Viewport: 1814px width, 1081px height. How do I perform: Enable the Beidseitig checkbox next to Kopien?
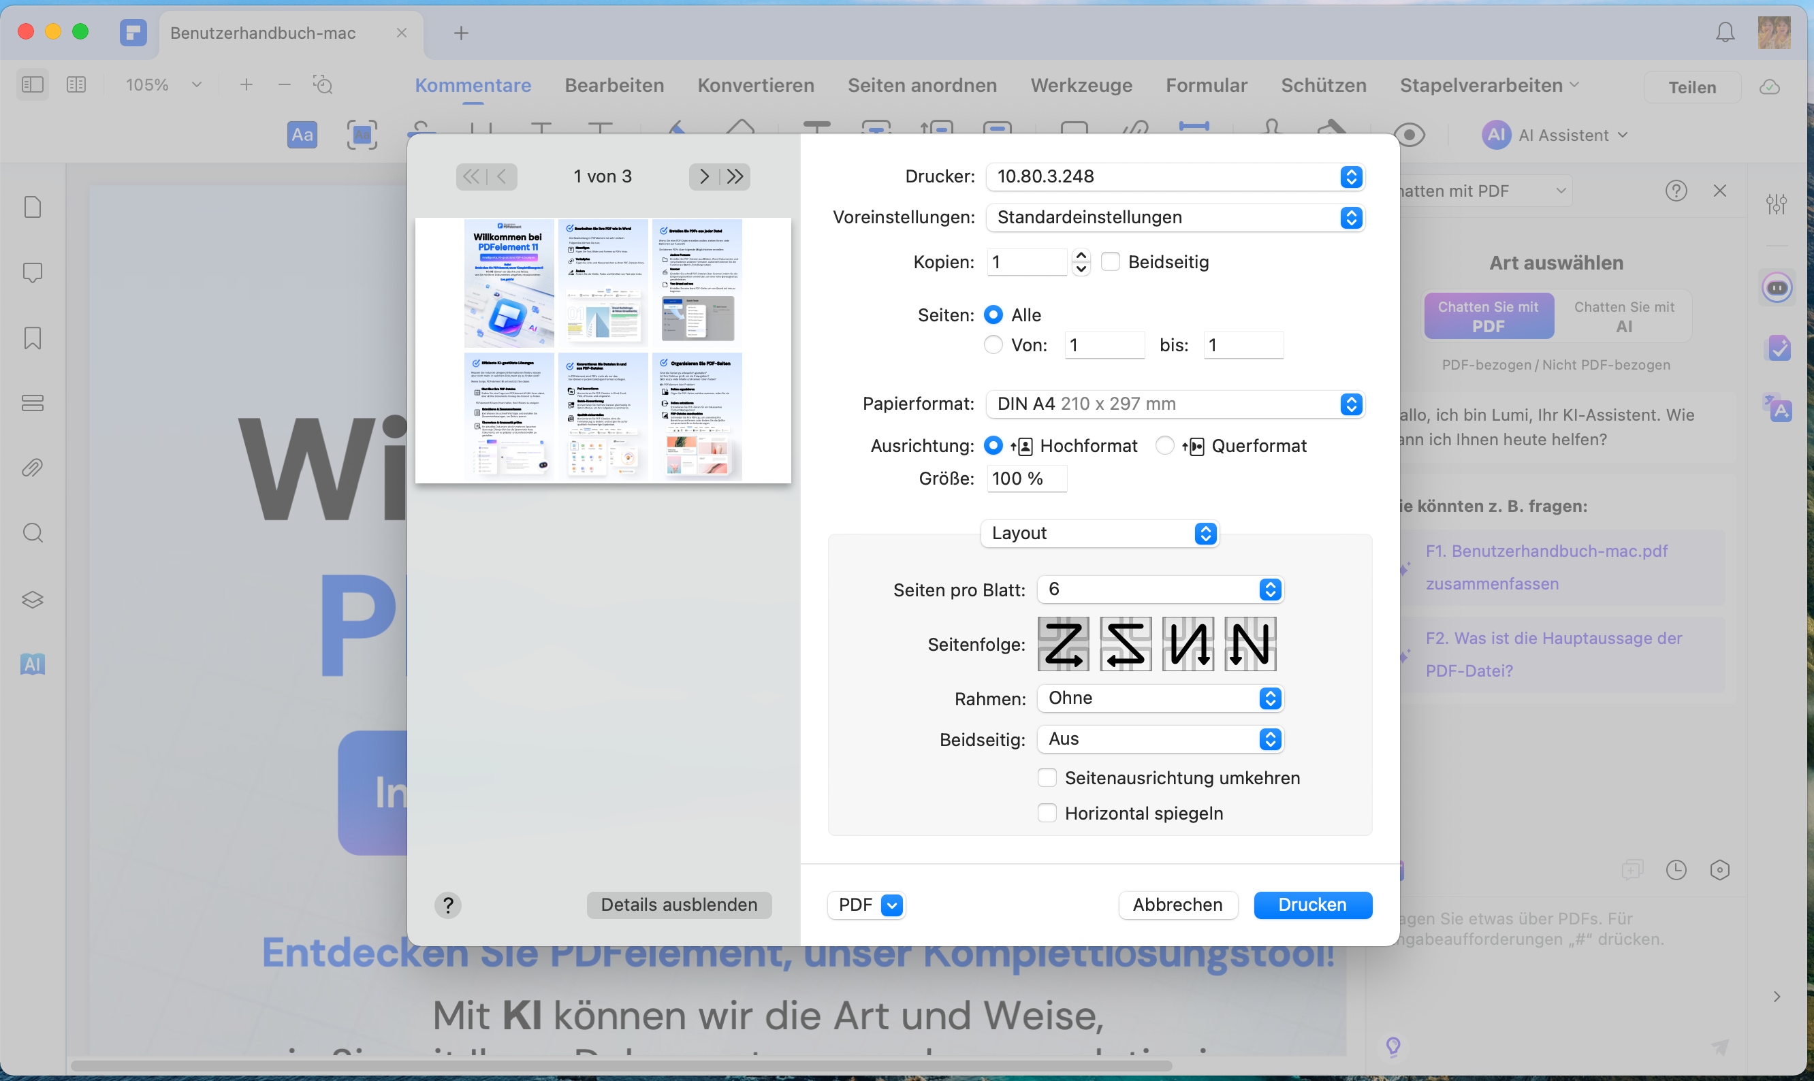click(1110, 262)
